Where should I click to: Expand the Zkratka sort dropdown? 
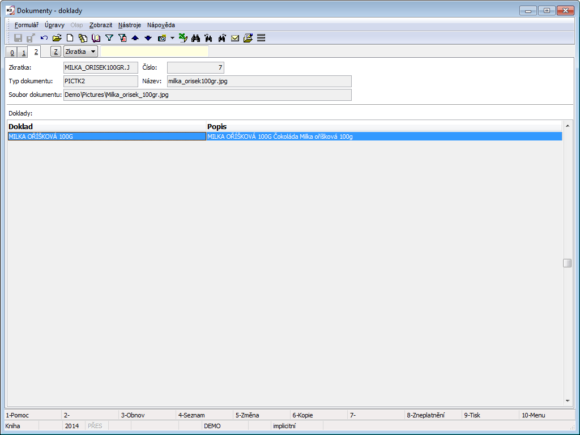pos(80,52)
